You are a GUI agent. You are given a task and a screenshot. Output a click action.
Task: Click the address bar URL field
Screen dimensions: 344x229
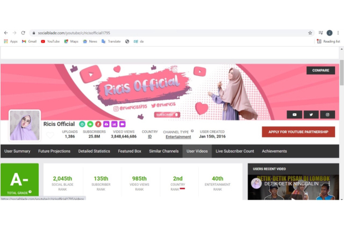166,33
